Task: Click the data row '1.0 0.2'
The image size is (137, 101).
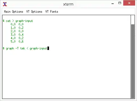Action: (x=17, y=28)
